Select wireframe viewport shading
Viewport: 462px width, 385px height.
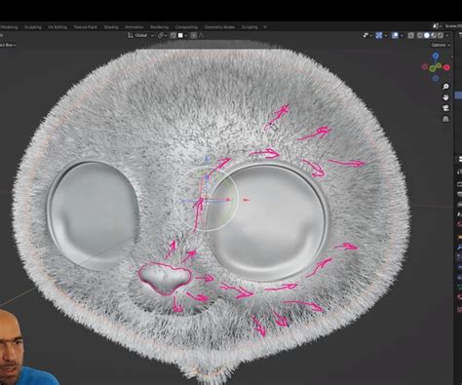[420, 35]
